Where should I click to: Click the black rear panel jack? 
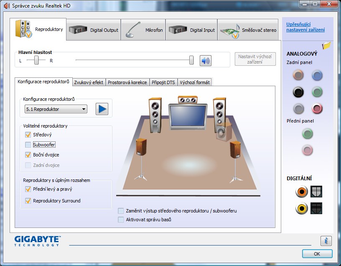[298, 92]
